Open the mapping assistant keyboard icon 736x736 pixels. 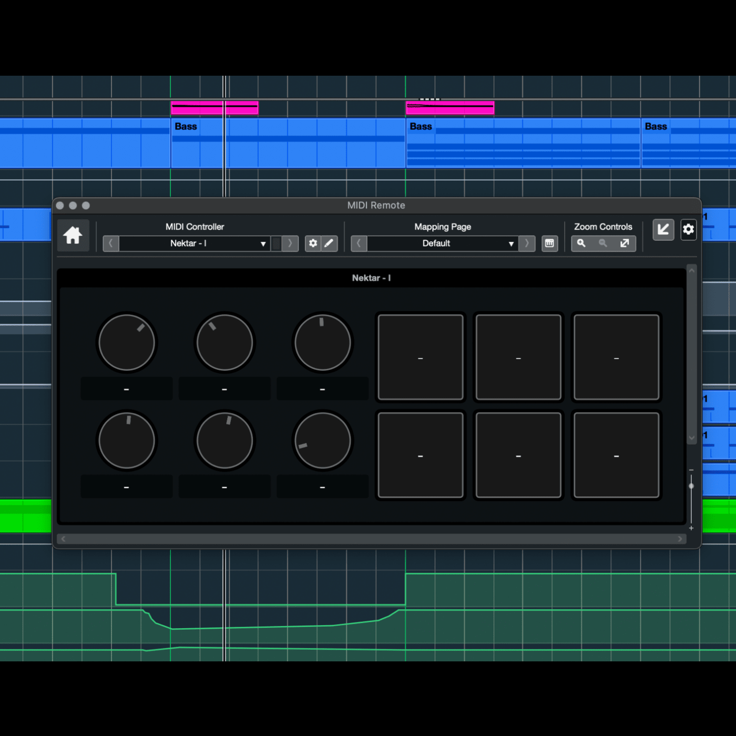[x=550, y=243]
